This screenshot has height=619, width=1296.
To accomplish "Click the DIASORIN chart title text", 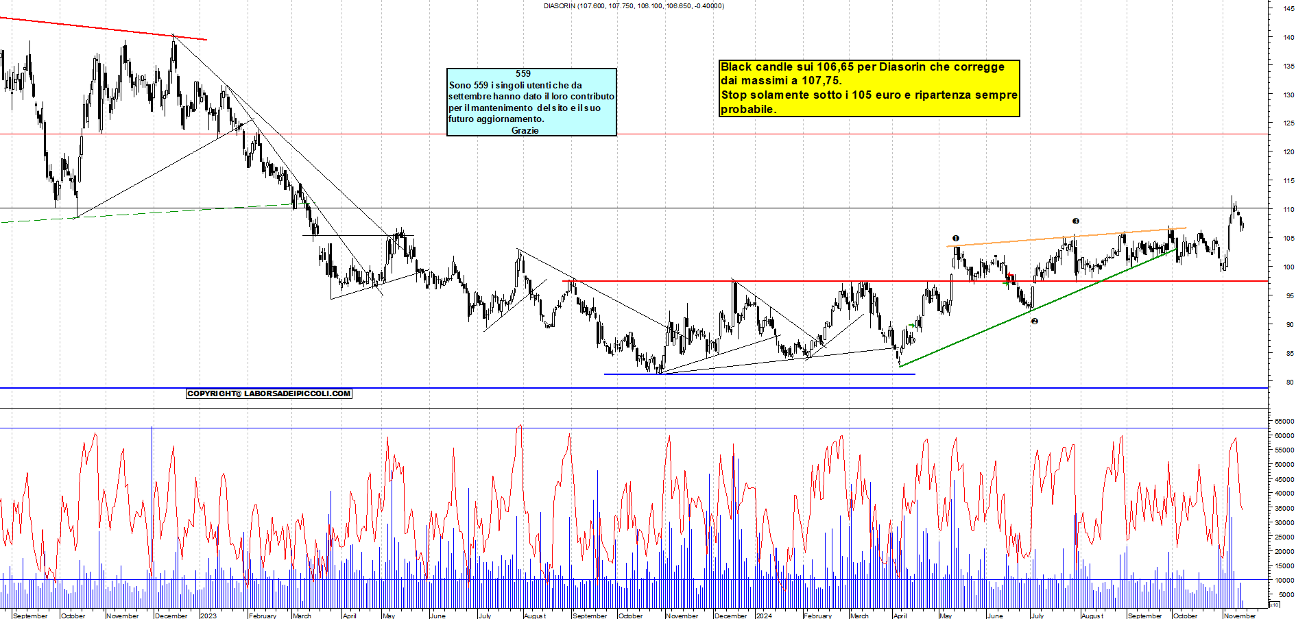I will [x=634, y=6].
